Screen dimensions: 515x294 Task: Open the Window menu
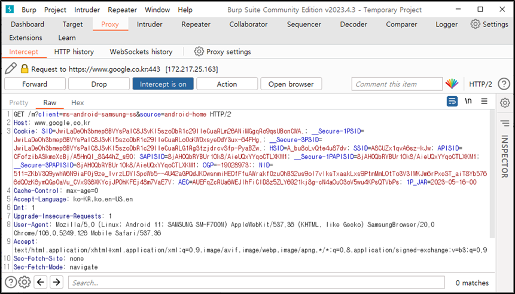(157, 10)
